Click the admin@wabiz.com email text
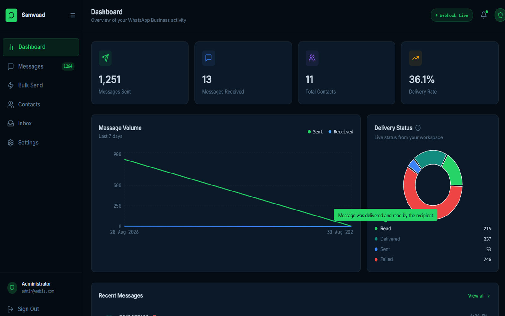The width and height of the screenshot is (505, 316). [38, 291]
